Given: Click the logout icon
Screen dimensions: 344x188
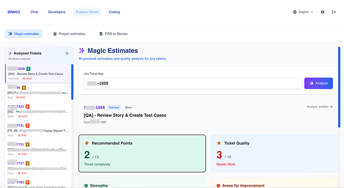Looking at the screenshot, I should [333, 12].
